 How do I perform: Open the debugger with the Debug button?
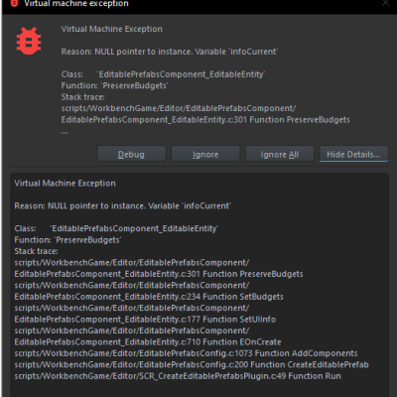[131, 154]
